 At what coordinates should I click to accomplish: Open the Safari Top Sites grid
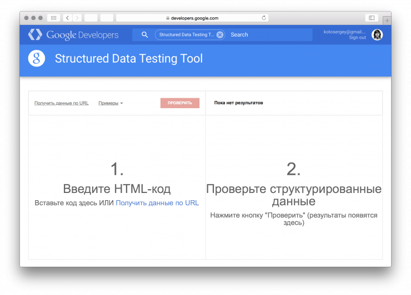click(54, 18)
